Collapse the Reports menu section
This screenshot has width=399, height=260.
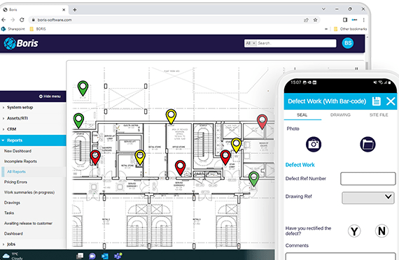[33, 140]
